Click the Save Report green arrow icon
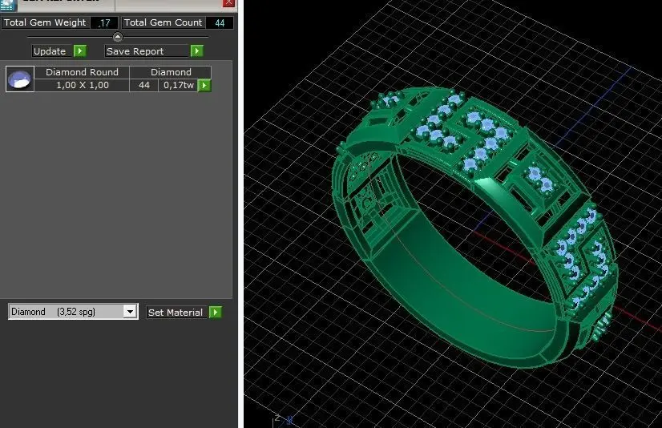The height and width of the screenshot is (428, 662). tap(196, 51)
